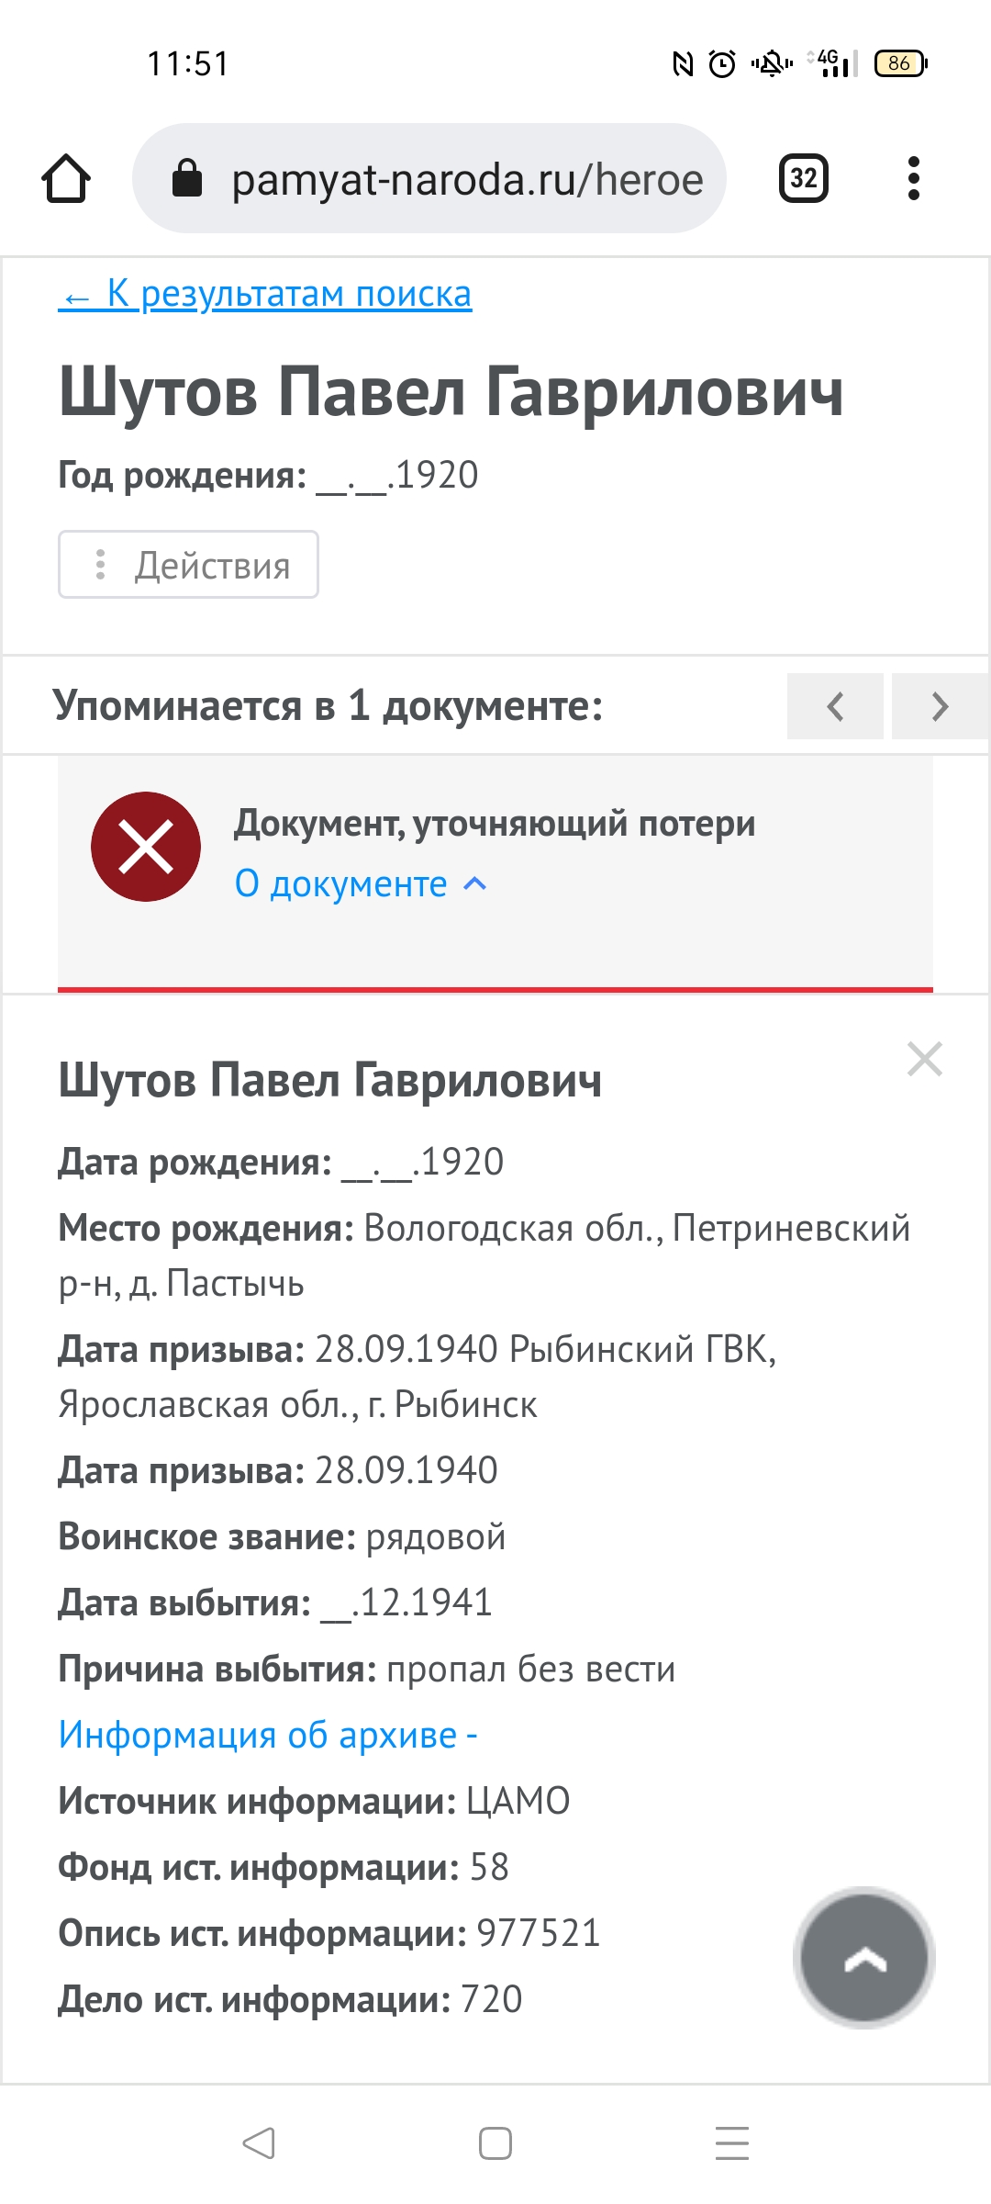The width and height of the screenshot is (991, 2204).
Task: Collapse the 'О документе' section
Action: pyautogui.click(x=360, y=883)
